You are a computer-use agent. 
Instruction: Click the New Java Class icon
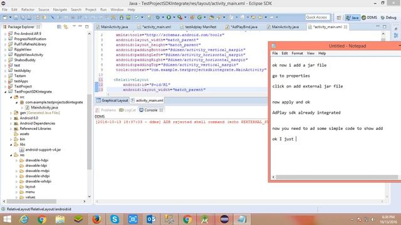click(x=199, y=17)
